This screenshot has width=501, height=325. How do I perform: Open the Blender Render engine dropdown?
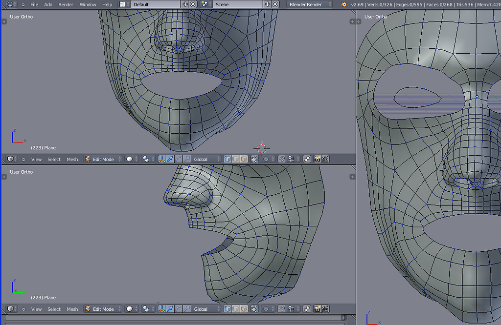pos(309,4)
